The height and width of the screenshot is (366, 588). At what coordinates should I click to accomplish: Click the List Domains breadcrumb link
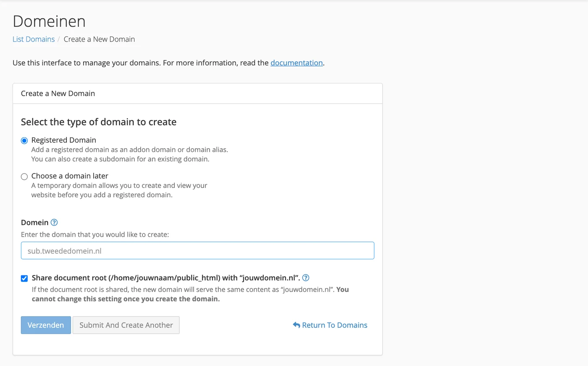34,39
